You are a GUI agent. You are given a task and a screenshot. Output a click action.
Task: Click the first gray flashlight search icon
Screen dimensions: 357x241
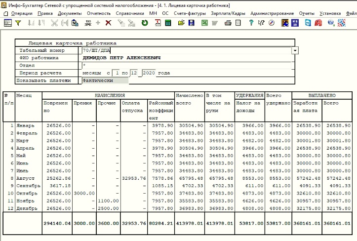(121, 23)
